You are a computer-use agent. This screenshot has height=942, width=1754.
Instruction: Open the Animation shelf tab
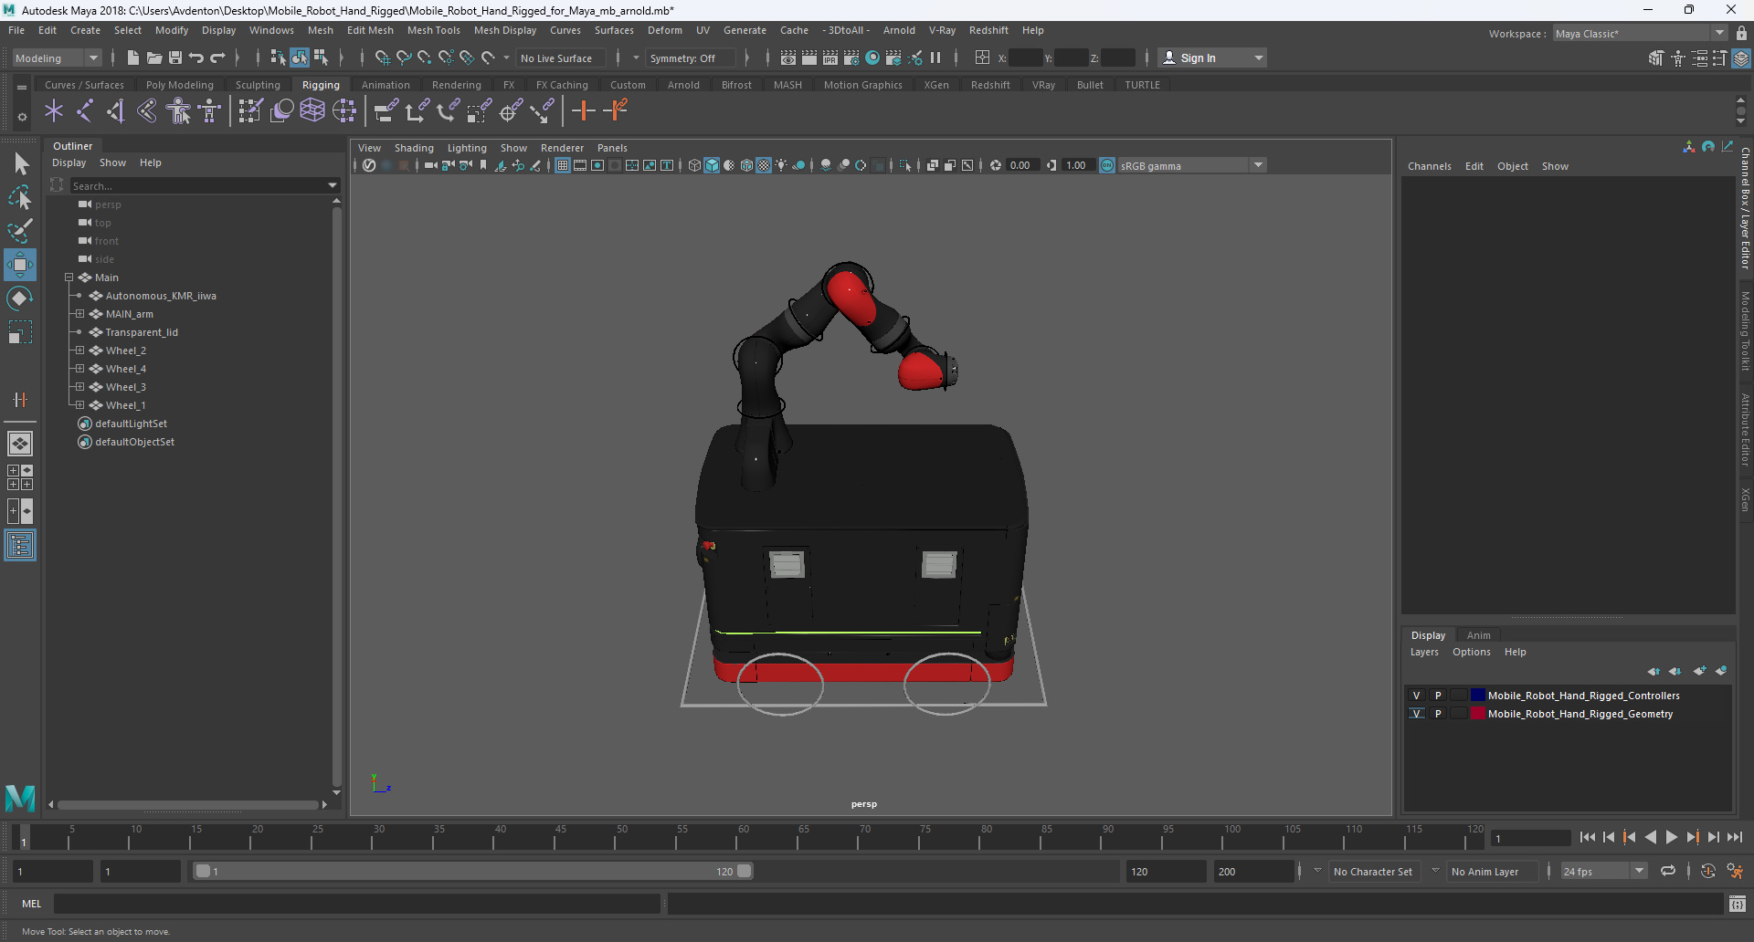[386, 85]
